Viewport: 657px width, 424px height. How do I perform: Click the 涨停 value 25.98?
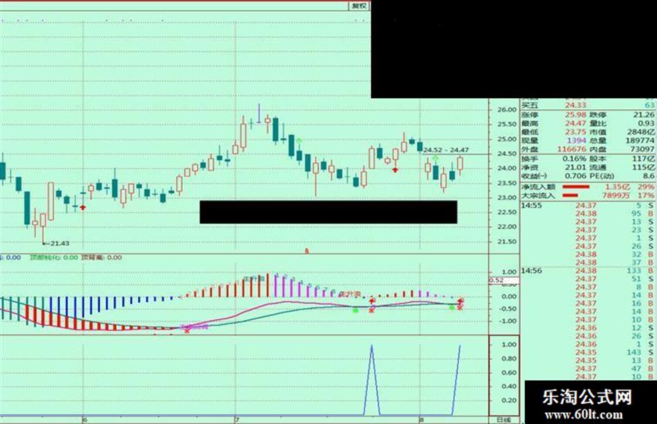click(576, 115)
